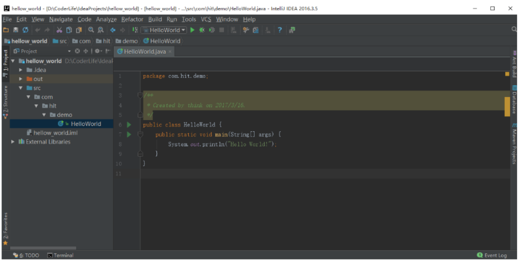Click the Replace toolbar icon

tap(101, 30)
